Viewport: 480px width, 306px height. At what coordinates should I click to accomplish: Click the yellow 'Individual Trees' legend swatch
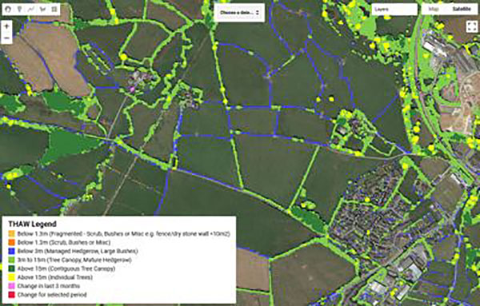point(12,277)
